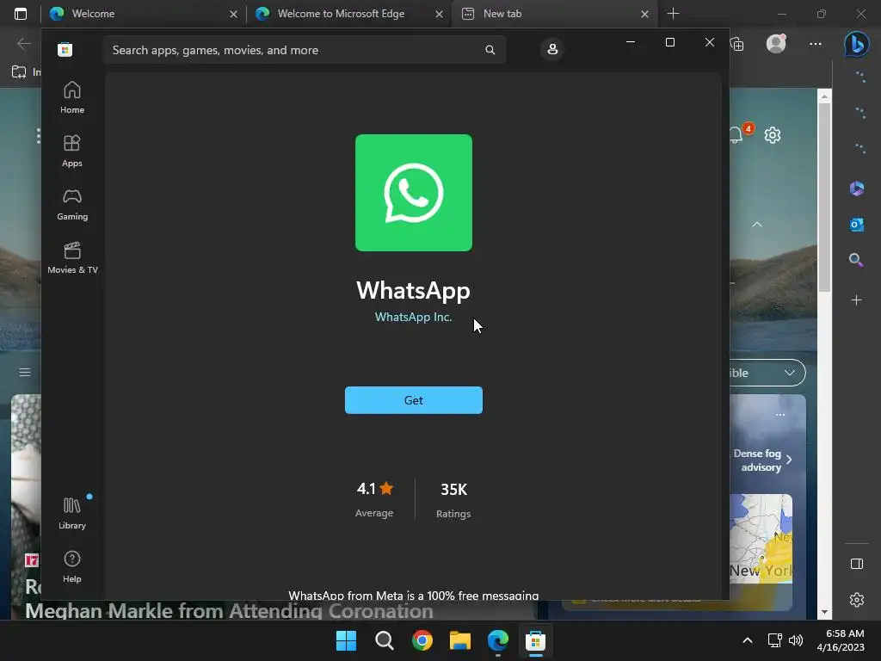Open Outlook in Edge sidebar
The image size is (881, 661).
(x=856, y=225)
